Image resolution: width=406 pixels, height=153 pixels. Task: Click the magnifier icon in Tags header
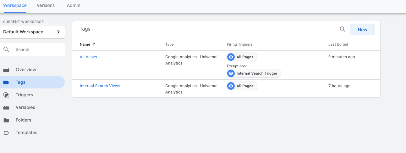coord(343,30)
